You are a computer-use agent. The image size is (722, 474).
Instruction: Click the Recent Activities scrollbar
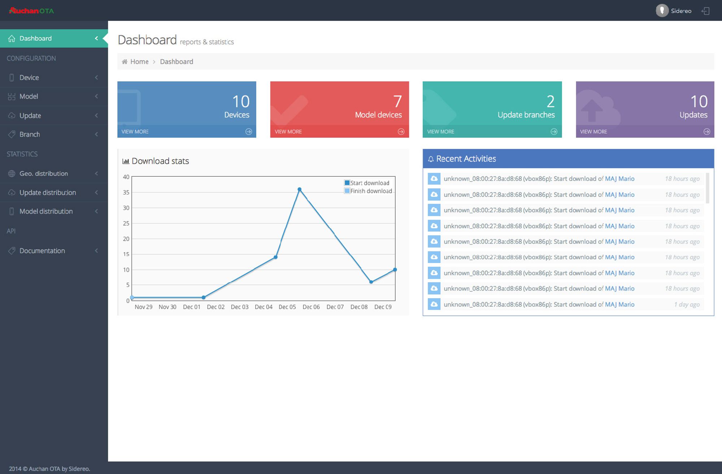pos(707,188)
